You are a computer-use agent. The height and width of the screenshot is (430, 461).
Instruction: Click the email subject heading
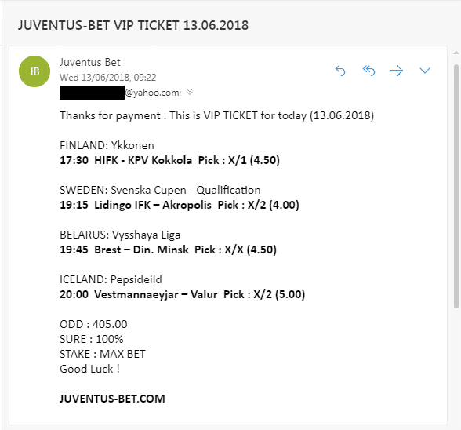[133, 25]
